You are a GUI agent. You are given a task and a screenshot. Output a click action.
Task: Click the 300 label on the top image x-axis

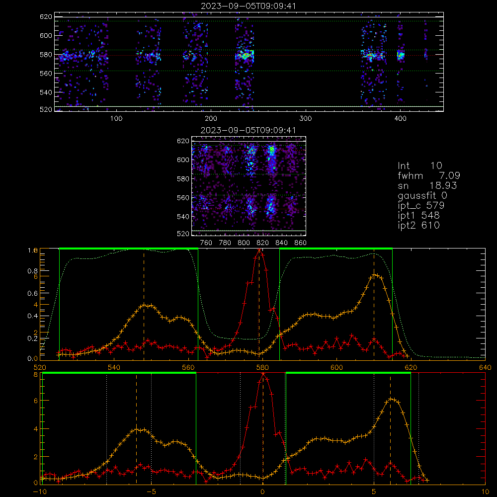pos(306,119)
